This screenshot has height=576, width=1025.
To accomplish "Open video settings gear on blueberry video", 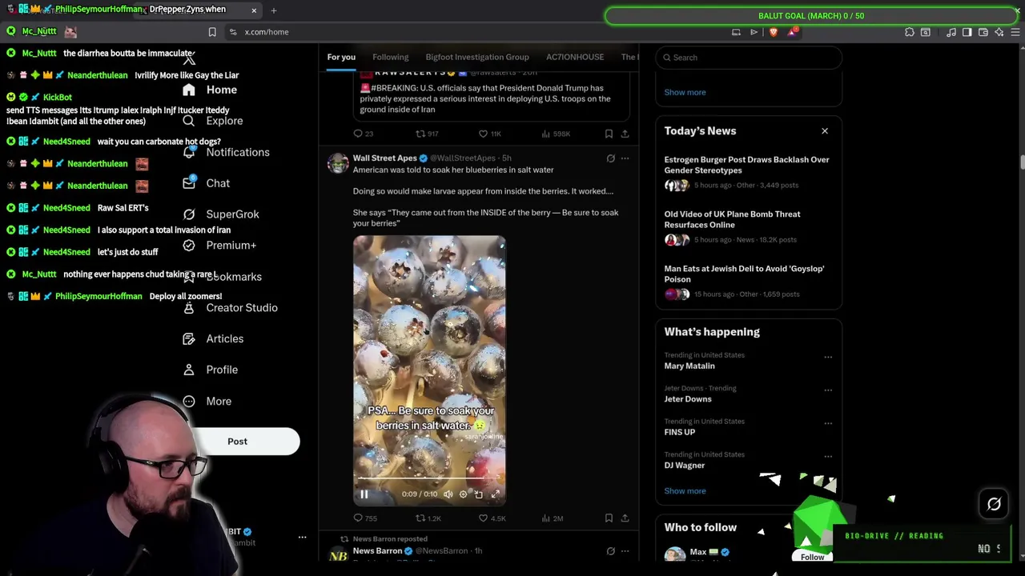I will pyautogui.click(x=463, y=494).
